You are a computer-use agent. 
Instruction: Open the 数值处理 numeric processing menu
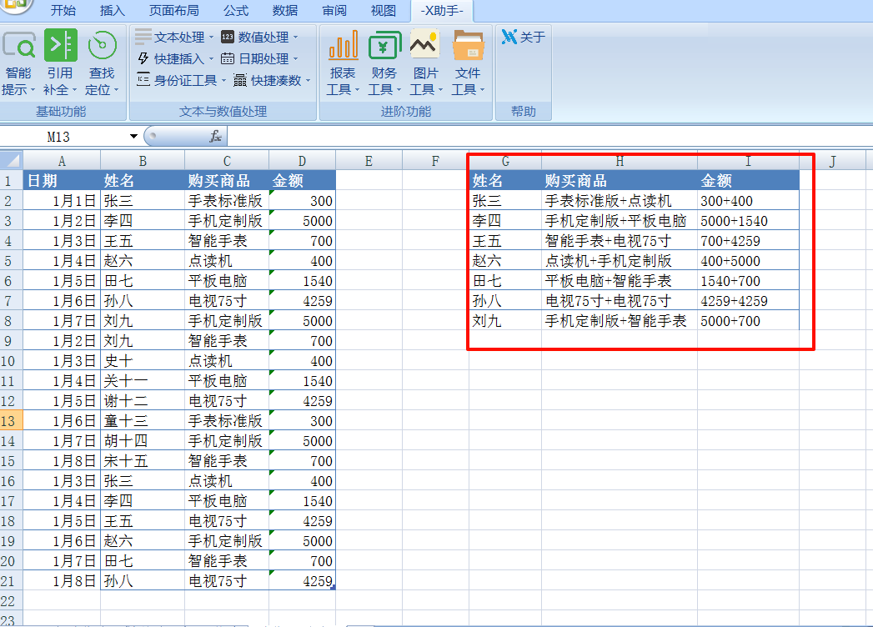259,38
